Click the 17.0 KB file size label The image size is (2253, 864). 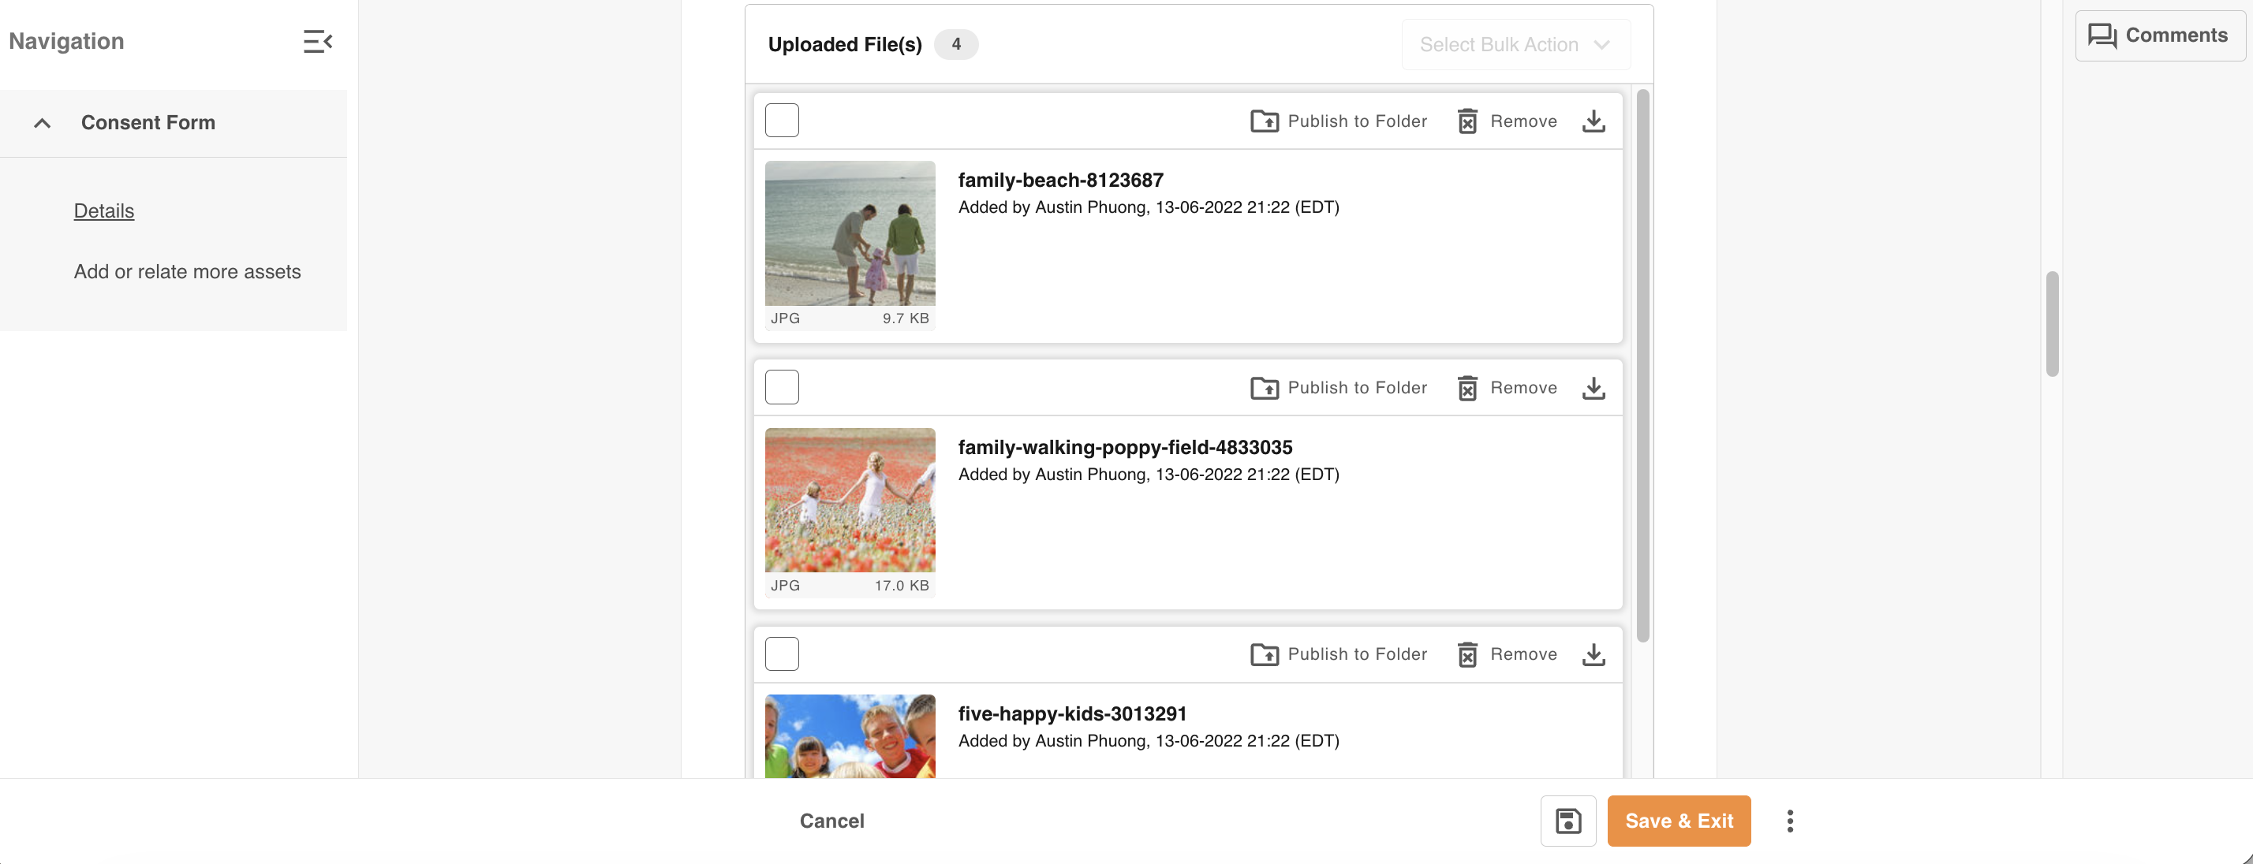[902, 587]
